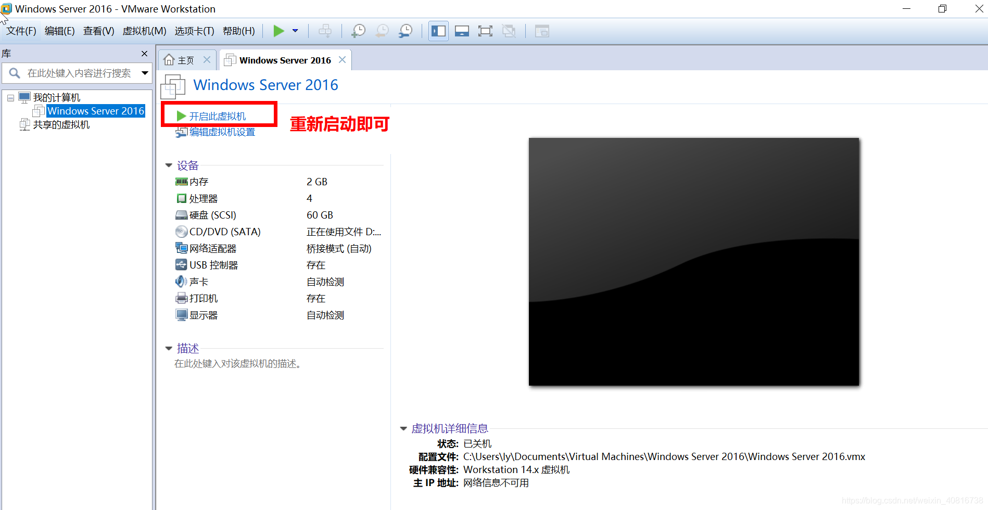The height and width of the screenshot is (510, 988).
Task: Select 共享的虚拟机 in library tree
Action: [x=61, y=125]
